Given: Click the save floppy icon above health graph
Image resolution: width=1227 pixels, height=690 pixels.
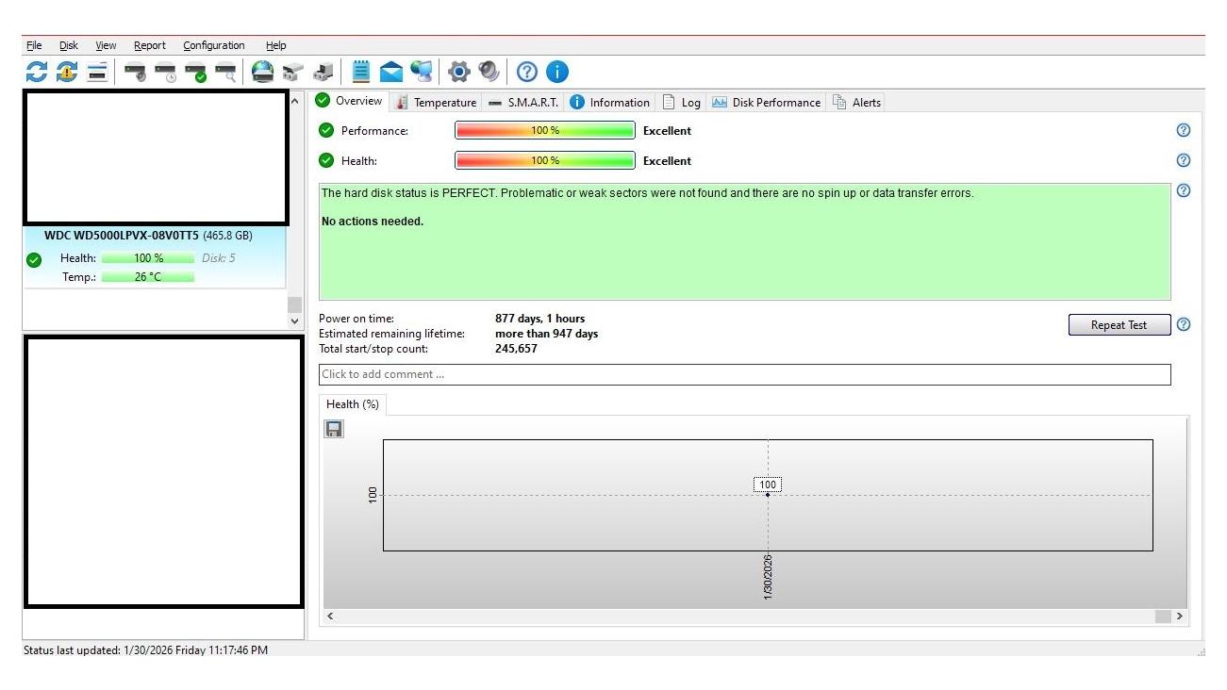Looking at the screenshot, I should coord(334,429).
